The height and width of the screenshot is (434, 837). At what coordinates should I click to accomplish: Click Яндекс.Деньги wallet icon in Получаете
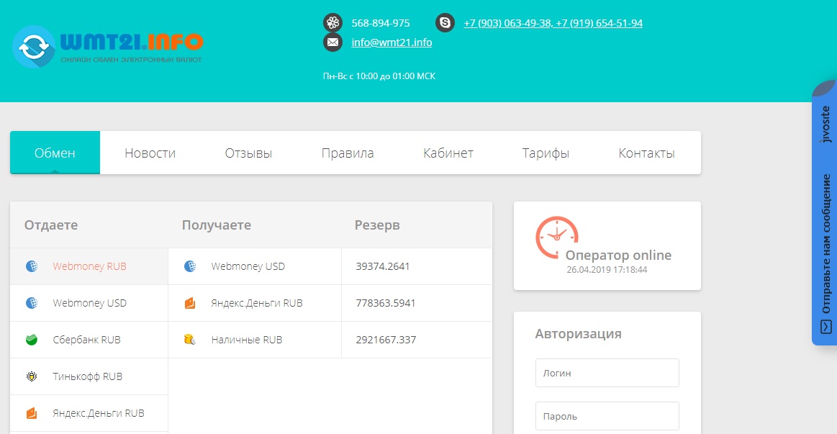coord(189,303)
